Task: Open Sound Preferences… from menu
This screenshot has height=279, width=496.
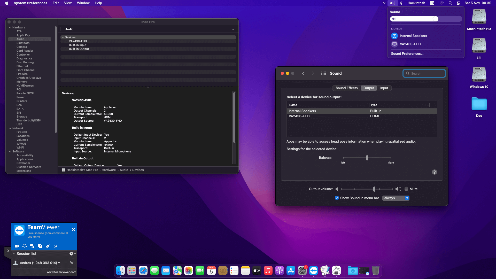Action: 407,54
